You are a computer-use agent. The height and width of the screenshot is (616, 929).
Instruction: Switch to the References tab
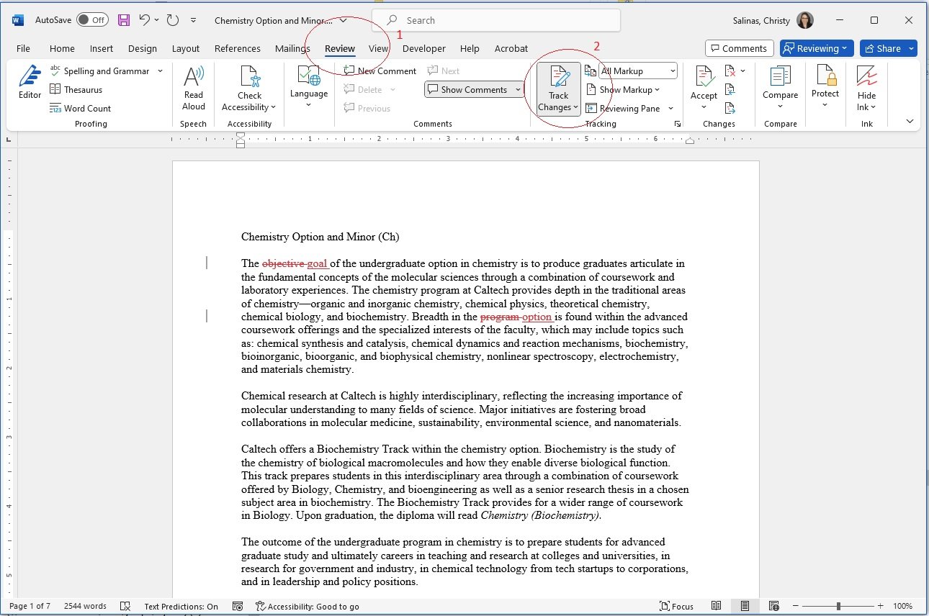(x=237, y=48)
